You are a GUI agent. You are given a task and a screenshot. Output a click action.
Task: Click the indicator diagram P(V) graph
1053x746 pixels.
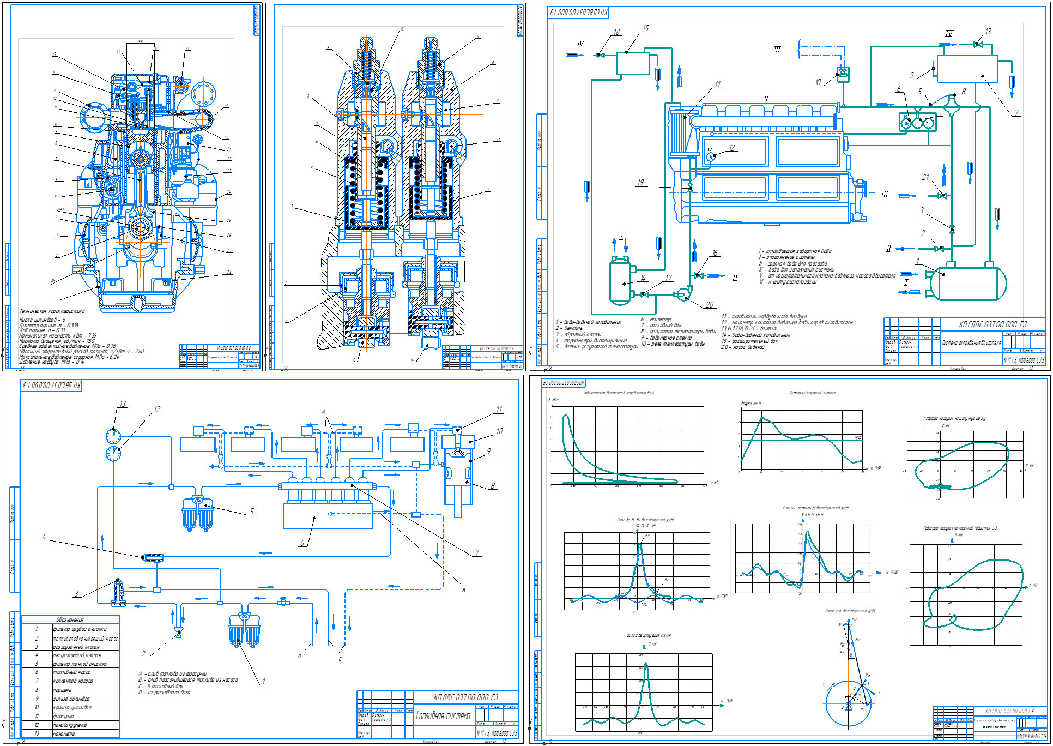627,445
